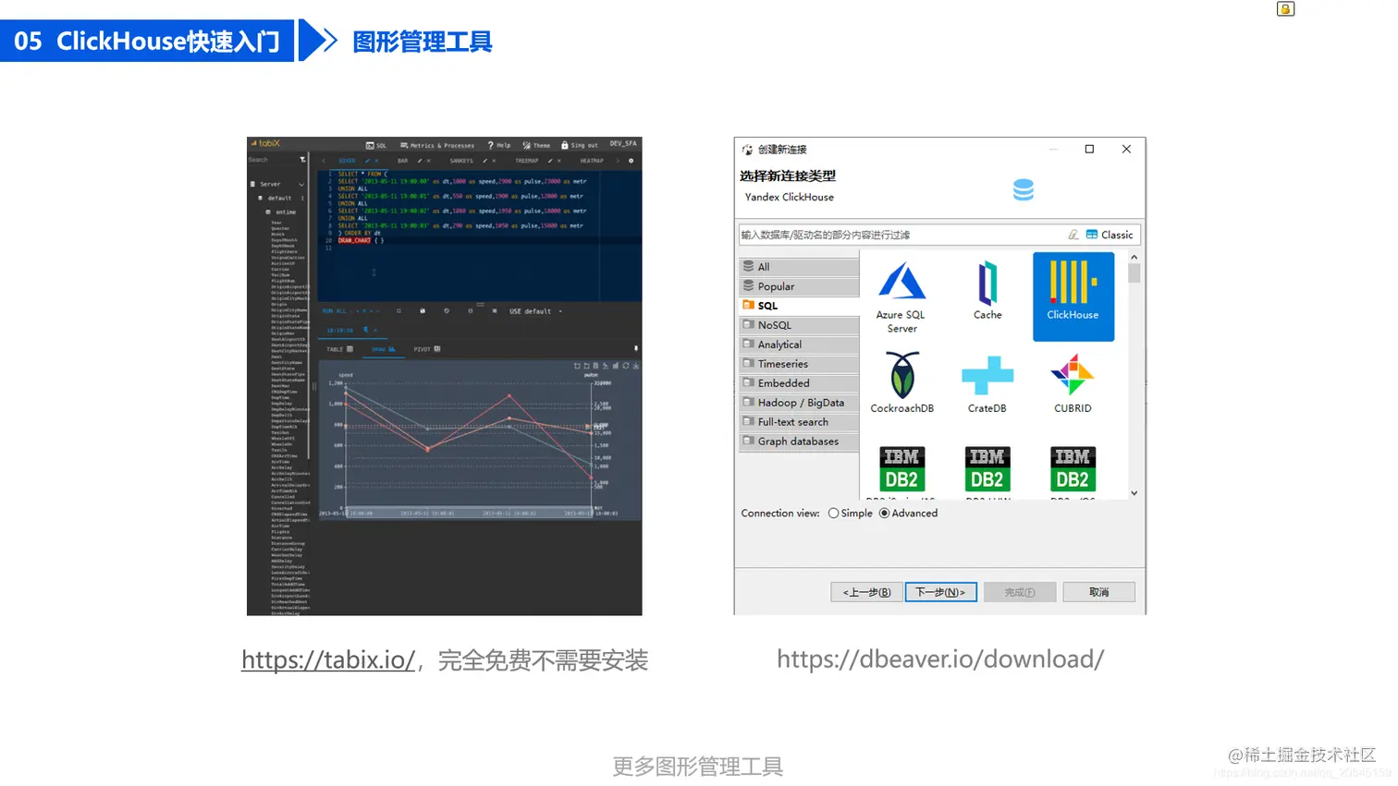The image size is (1398, 786).
Task: Open tabix Help menu
Action: [499, 145]
